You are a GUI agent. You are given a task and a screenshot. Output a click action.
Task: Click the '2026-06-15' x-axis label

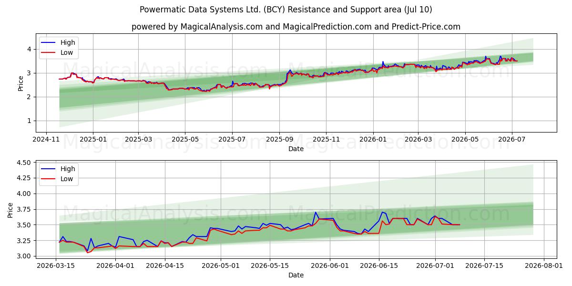(379, 266)
